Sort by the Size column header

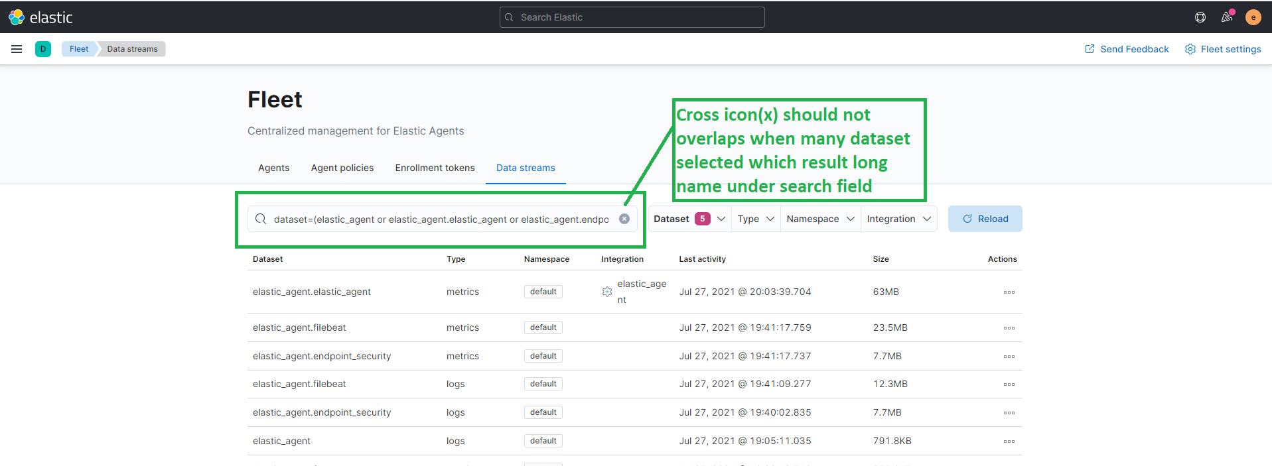pyautogui.click(x=881, y=259)
